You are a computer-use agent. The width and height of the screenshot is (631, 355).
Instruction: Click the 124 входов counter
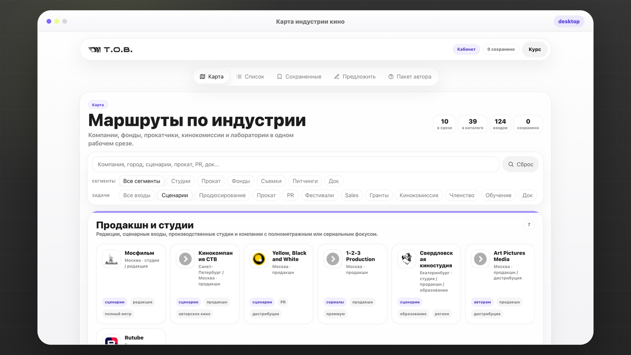coord(500,124)
